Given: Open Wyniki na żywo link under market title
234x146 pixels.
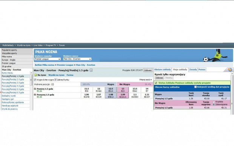Looking at the screenshot, I should tap(56, 75).
